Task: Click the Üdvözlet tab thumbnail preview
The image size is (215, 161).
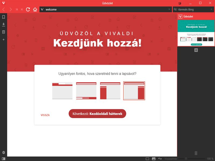Action: 196,33
